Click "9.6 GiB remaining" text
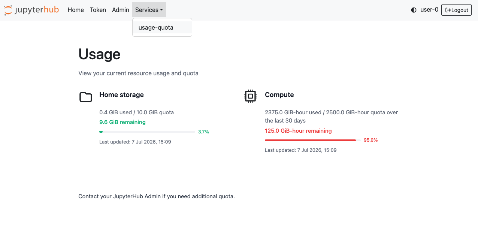 point(122,122)
